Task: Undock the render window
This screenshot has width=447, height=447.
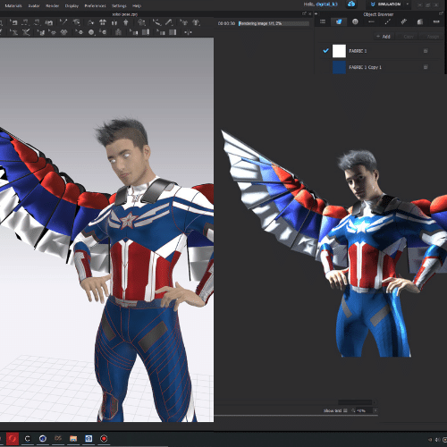Action: (x=304, y=13)
